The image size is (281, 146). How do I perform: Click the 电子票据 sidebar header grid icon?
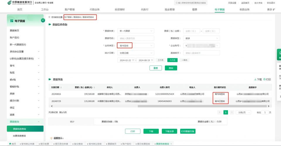coord(12,21)
